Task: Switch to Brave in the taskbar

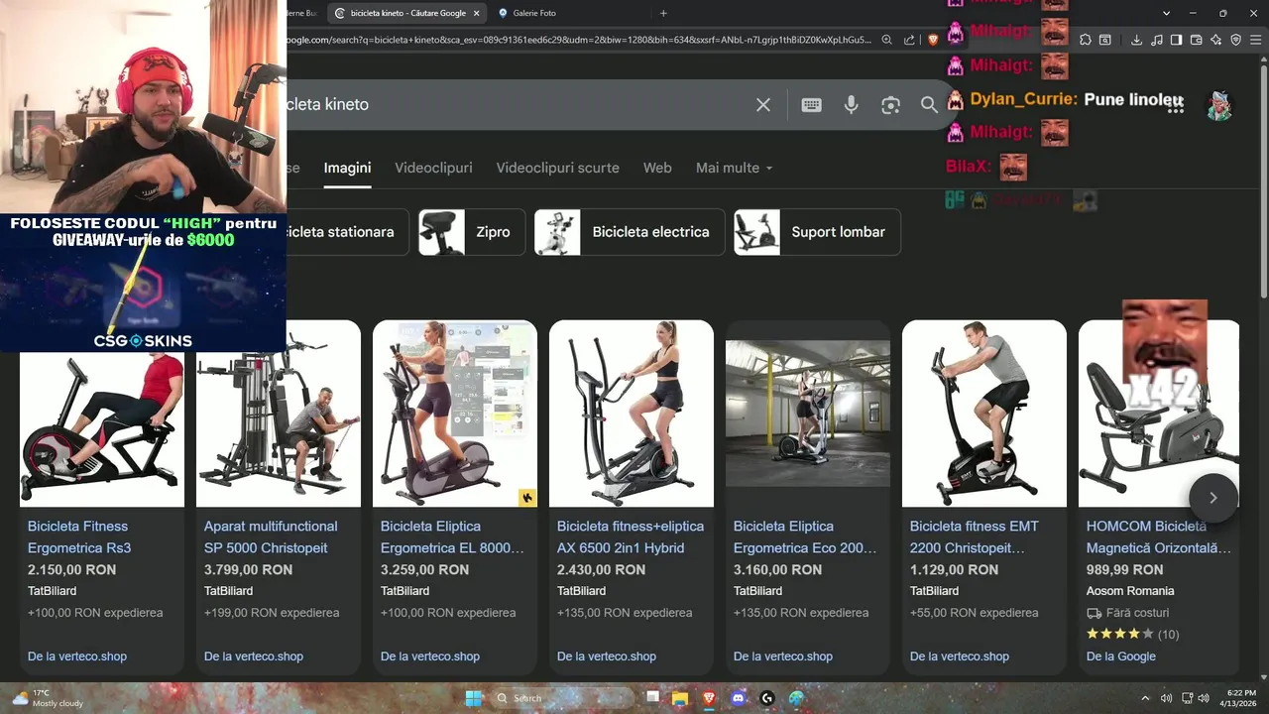Action: [709, 698]
